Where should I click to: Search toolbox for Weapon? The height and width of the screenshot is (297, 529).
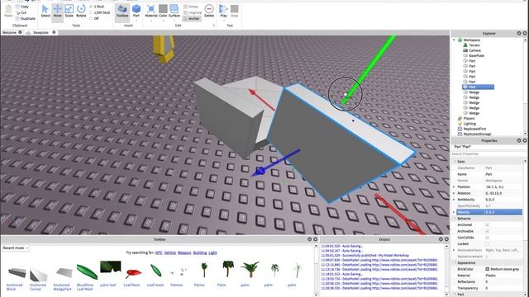pos(184,252)
